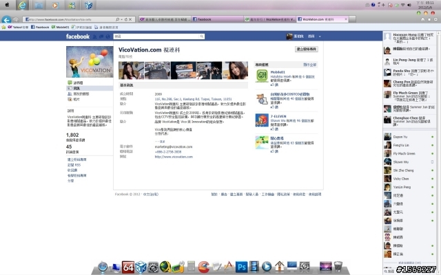
Task: Open chat with Vicky Chen
Action: 401,179
